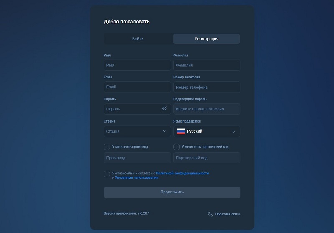Open the Политикой конфиденциальности link
334x233 pixels.
tap(182, 173)
